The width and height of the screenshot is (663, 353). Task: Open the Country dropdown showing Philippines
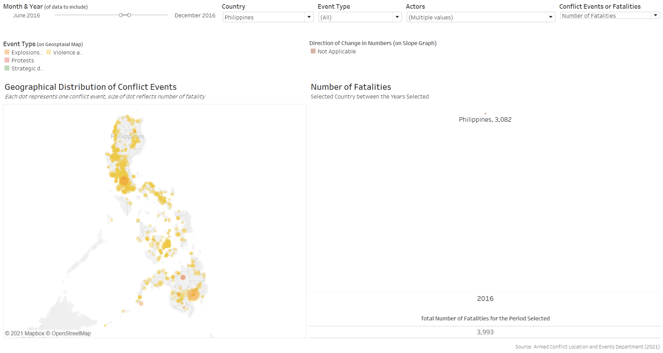(x=268, y=17)
